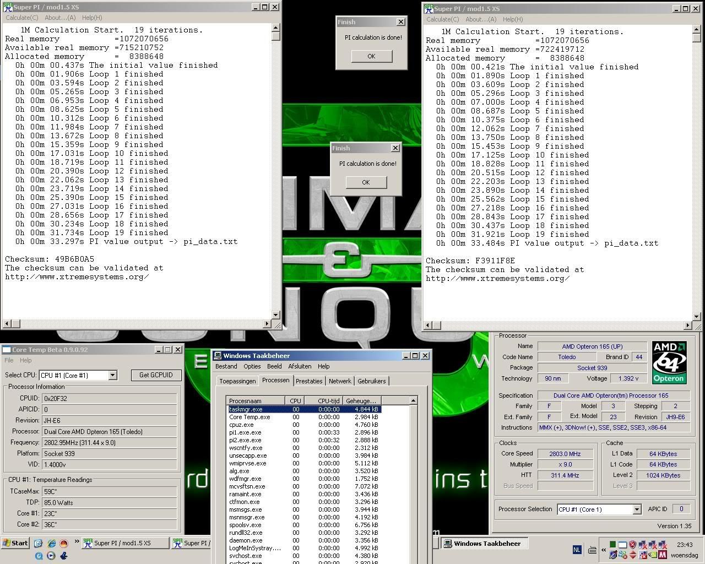Image resolution: width=705 pixels, height=564 pixels.
Task: Open the File menu in Core Temp
Action: 9,360
